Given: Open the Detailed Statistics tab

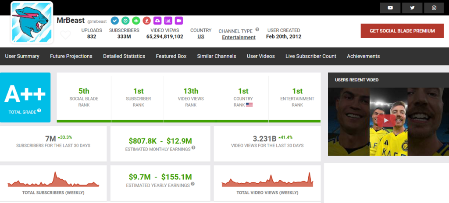Looking at the screenshot, I should (x=124, y=56).
